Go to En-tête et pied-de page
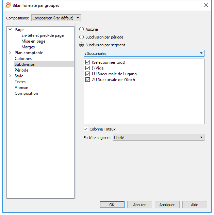Screen dimensions: 214x215 tap(43, 35)
